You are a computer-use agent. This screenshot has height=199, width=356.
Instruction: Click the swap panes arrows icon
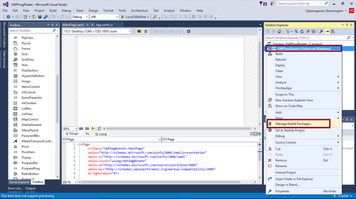[x=87, y=134]
